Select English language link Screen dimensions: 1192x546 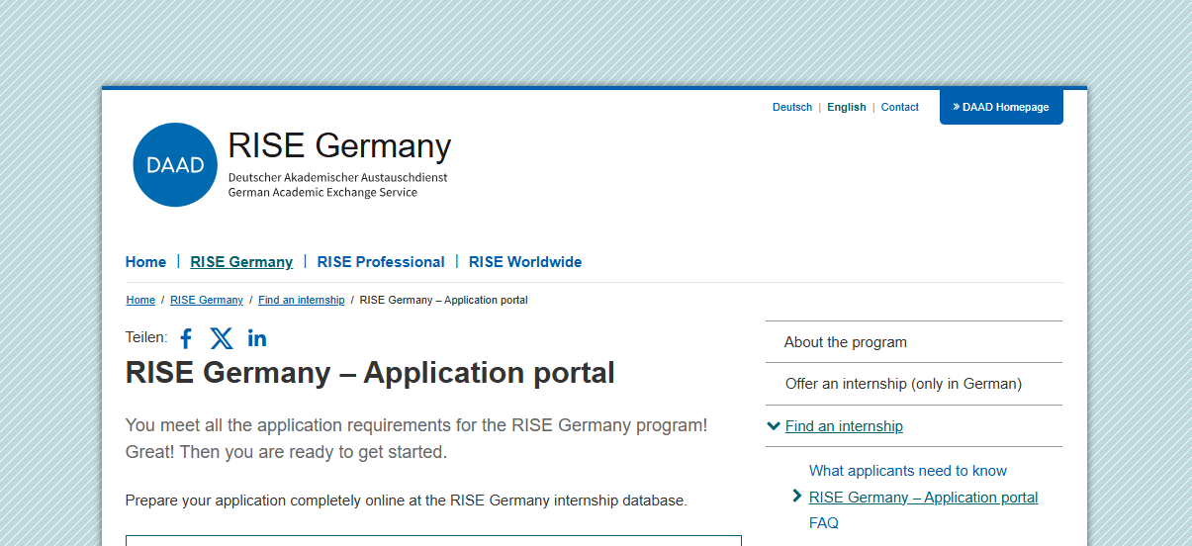[846, 107]
